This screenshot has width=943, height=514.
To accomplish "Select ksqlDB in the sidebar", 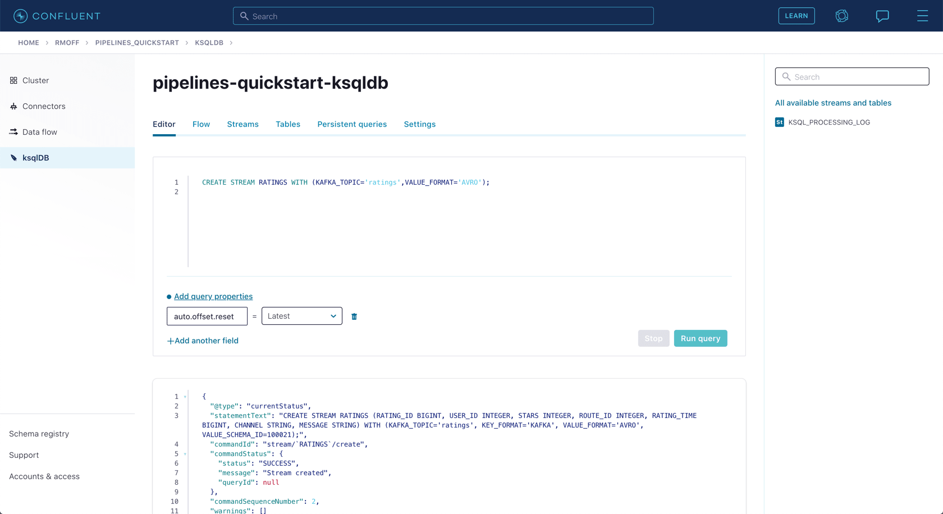I will pos(67,158).
